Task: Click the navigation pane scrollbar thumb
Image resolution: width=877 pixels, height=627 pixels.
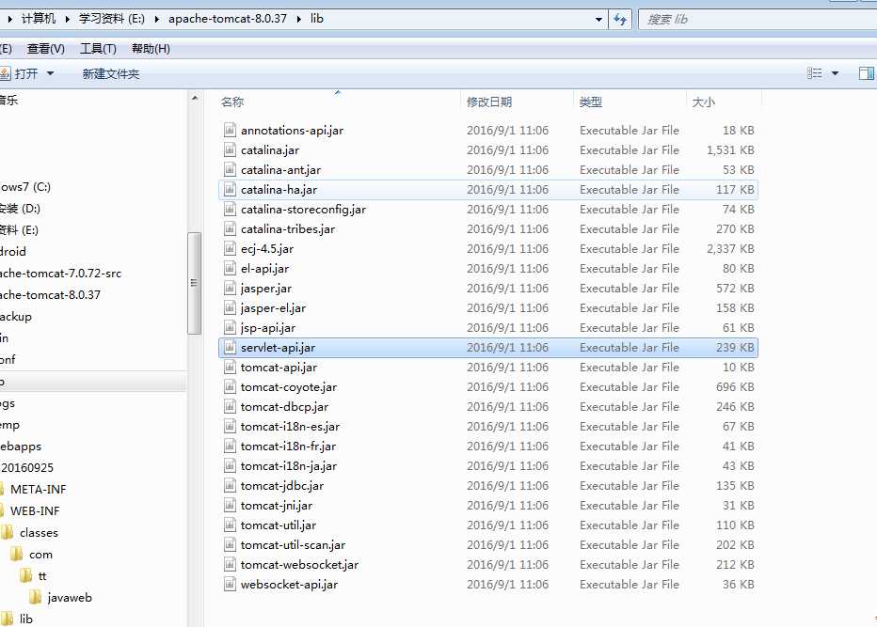Action: (x=194, y=283)
